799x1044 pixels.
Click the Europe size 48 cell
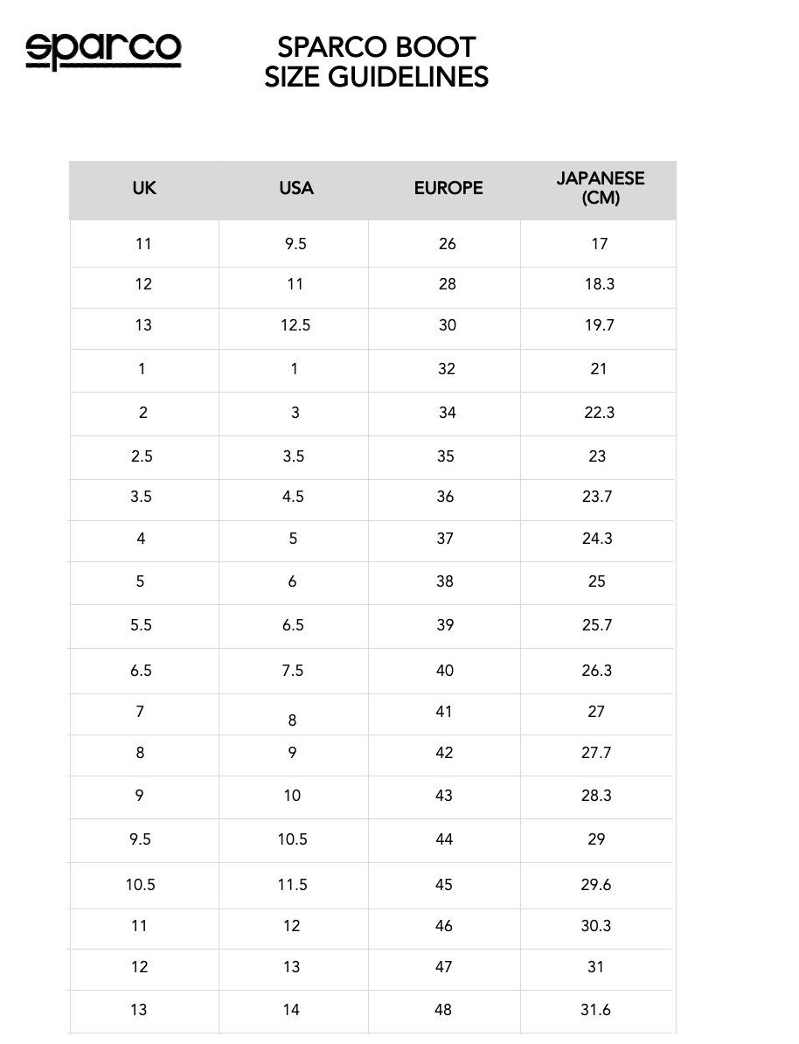pyautogui.click(x=443, y=1010)
